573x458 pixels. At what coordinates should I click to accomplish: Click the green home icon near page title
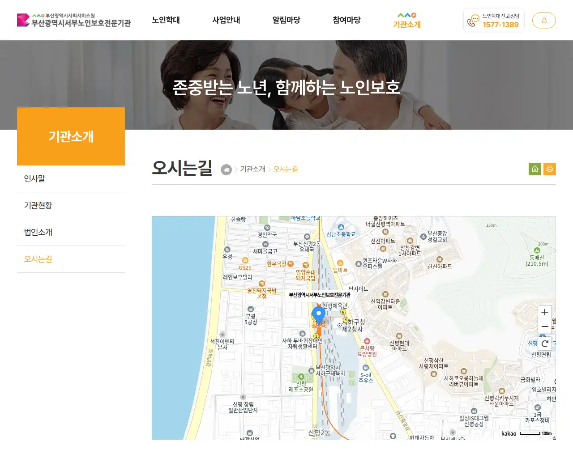(535, 169)
